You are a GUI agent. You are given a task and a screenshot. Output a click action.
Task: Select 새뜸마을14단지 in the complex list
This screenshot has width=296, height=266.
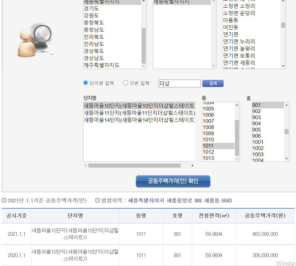139,120
